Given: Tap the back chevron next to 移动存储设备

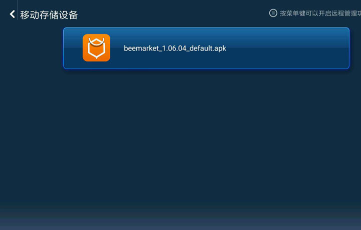Looking at the screenshot, I should click(x=12, y=14).
